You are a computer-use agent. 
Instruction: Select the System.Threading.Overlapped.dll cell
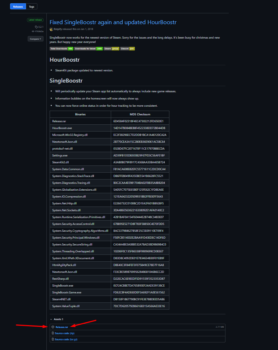click(81, 251)
